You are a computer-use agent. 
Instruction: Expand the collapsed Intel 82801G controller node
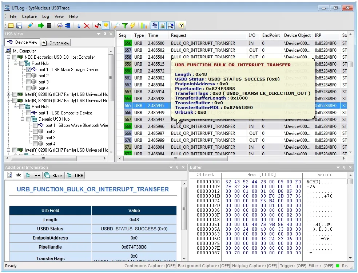tap(9, 94)
